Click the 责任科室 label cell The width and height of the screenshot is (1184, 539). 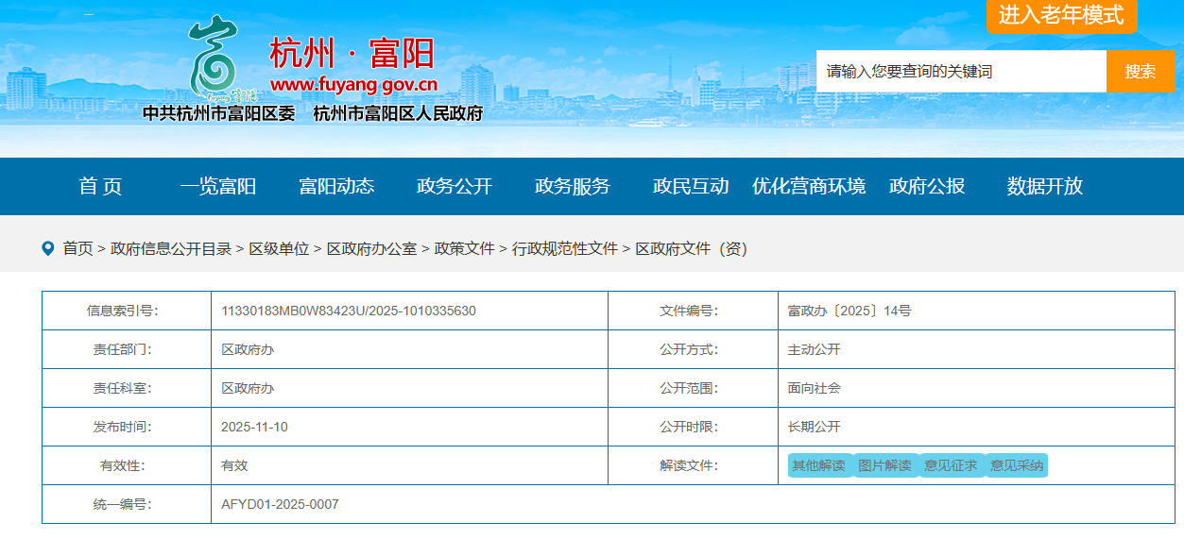coord(127,388)
